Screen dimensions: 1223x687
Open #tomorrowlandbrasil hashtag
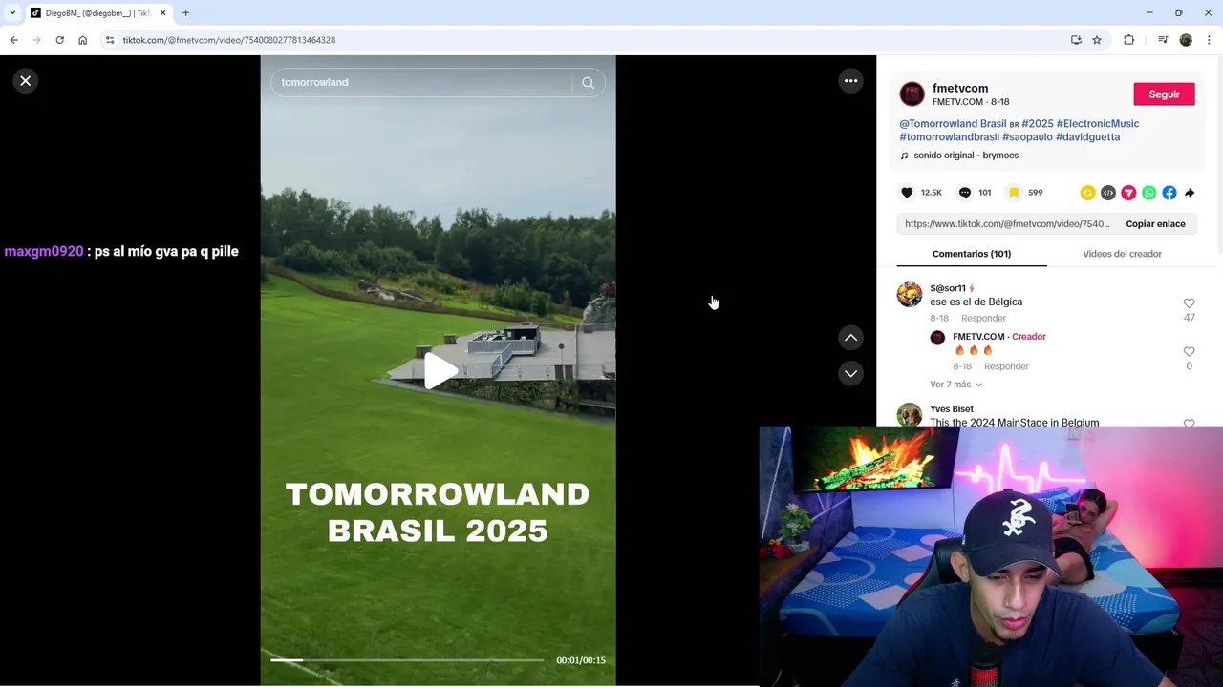click(x=949, y=137)
